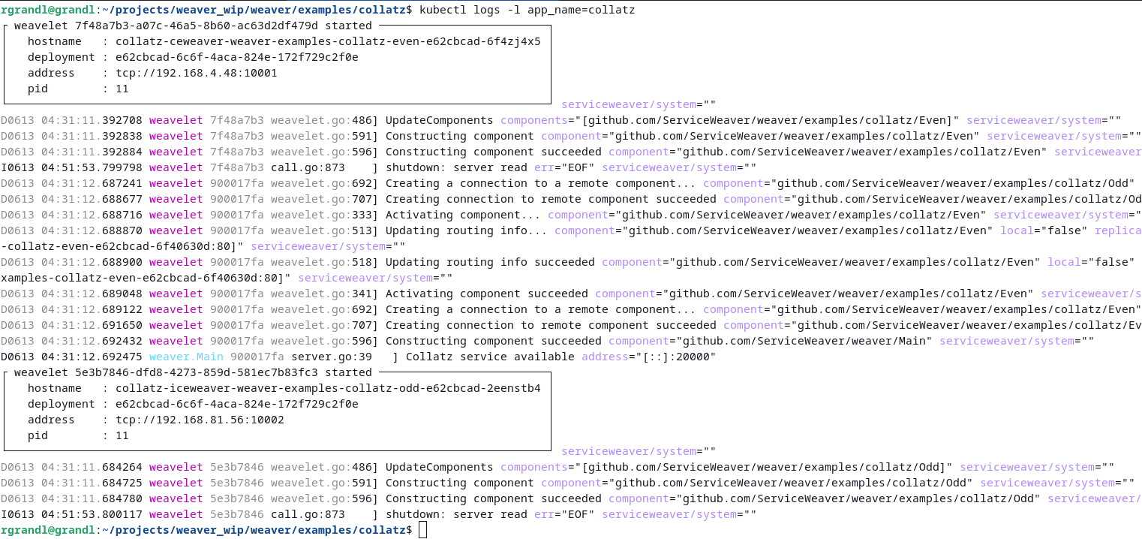Click timestamp 04:31:11.392708 in the log
This screenshot has width=1142, height=539.
click(92, 120)
